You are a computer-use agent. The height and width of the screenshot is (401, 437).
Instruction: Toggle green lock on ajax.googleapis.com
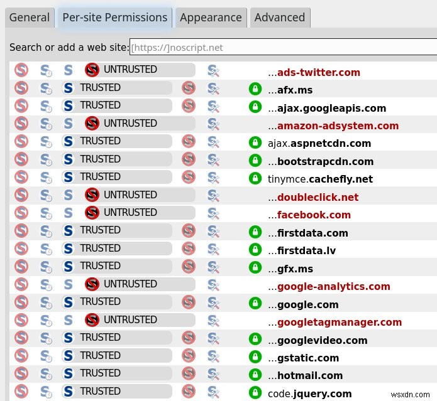pyautogui.click(x=255, y=107)
